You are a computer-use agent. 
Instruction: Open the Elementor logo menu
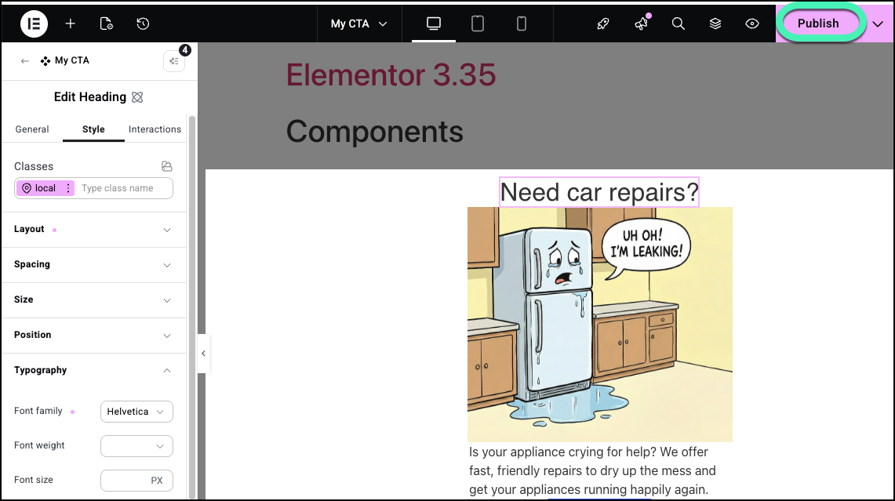point(34,24)
